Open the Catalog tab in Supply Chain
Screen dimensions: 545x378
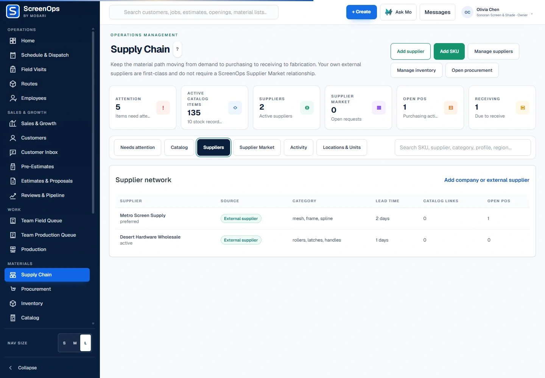pyautogui.click(x=179, y=147)
